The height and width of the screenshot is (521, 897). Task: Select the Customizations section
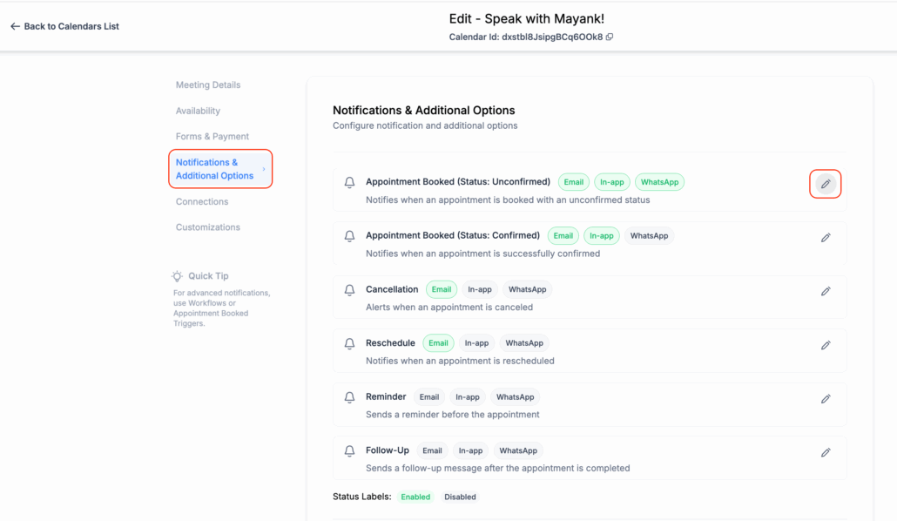click(208, 227)
